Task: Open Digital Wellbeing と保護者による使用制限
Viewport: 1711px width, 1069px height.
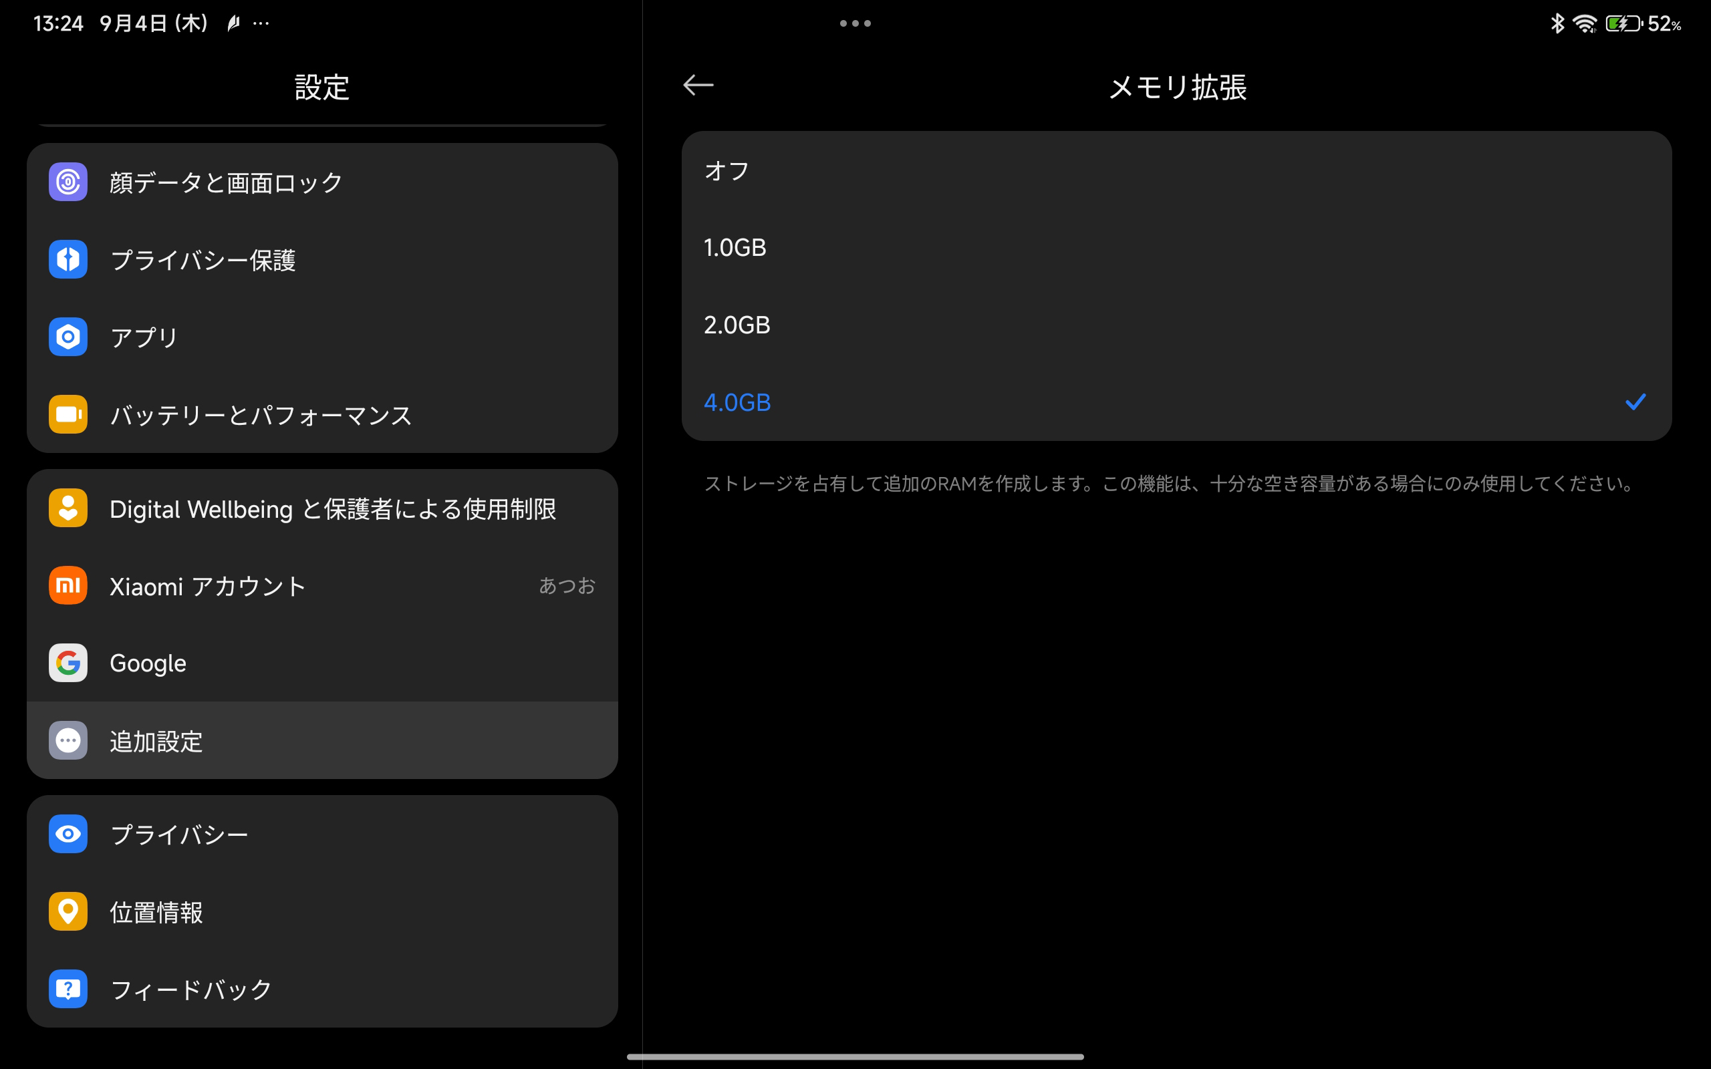Action: 322,508
